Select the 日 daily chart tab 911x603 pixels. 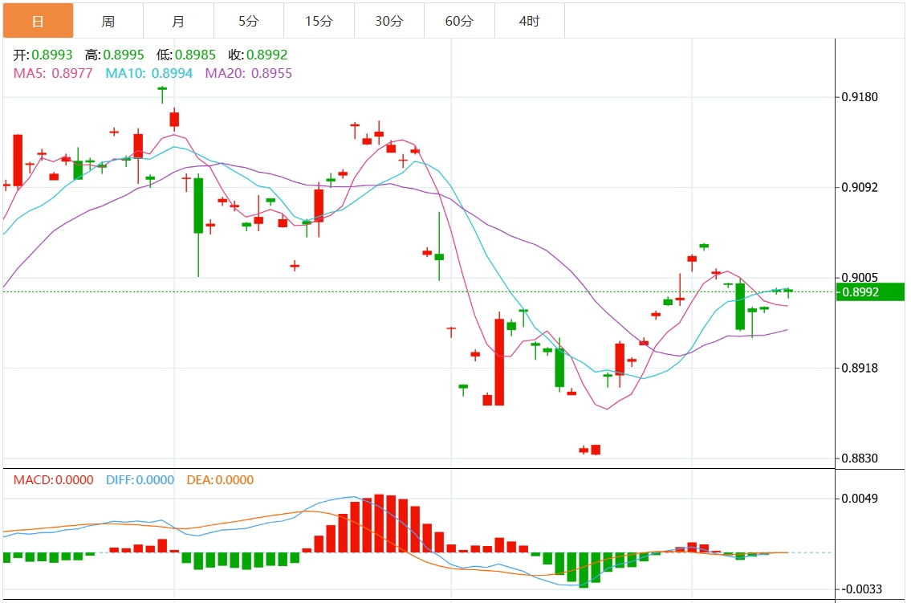pyautogui.click(x=39, y=21)
